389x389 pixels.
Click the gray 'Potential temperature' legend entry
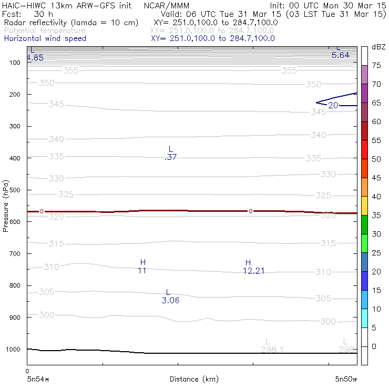click(x=45, y=30)
